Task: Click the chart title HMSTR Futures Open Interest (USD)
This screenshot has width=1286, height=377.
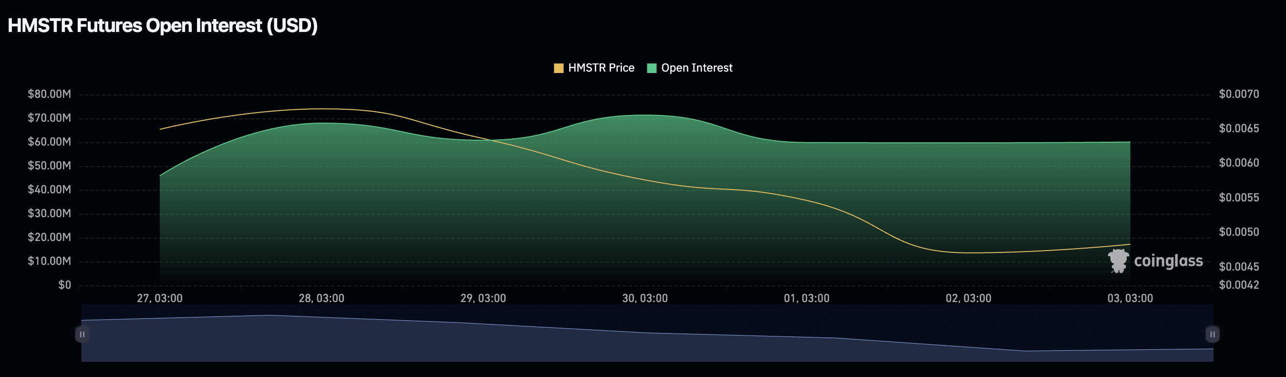Action: (x=163, y=25)
